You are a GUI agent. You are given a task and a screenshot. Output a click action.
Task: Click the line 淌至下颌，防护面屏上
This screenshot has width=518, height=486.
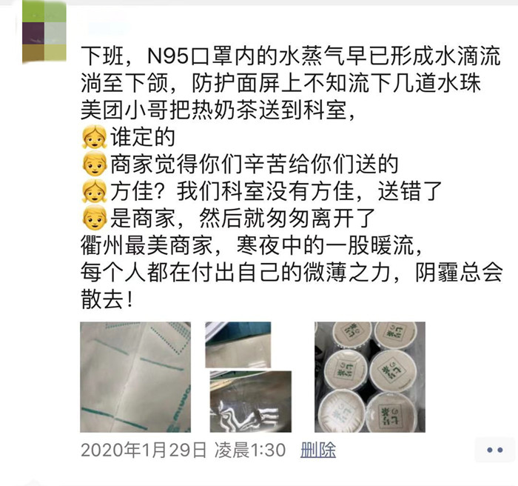coord(280,83)
